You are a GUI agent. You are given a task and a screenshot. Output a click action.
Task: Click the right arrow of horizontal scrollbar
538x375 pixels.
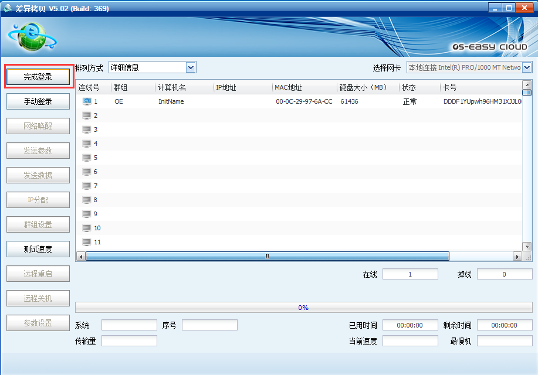tap(517, 256)
